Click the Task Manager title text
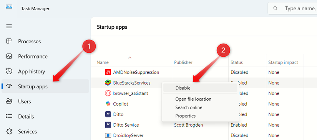Screen dimensions: 317x140 pyautogui.click(x=35, y=8)
